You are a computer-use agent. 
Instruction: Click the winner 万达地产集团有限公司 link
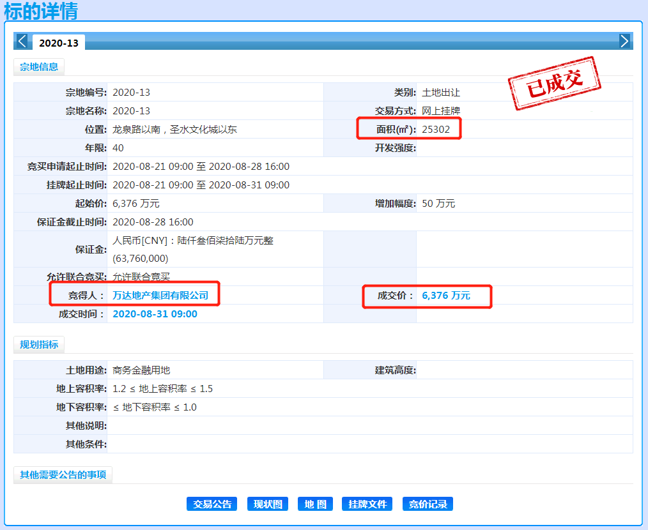click(160, 296)
